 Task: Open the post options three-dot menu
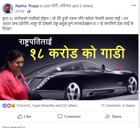point(134,5)
